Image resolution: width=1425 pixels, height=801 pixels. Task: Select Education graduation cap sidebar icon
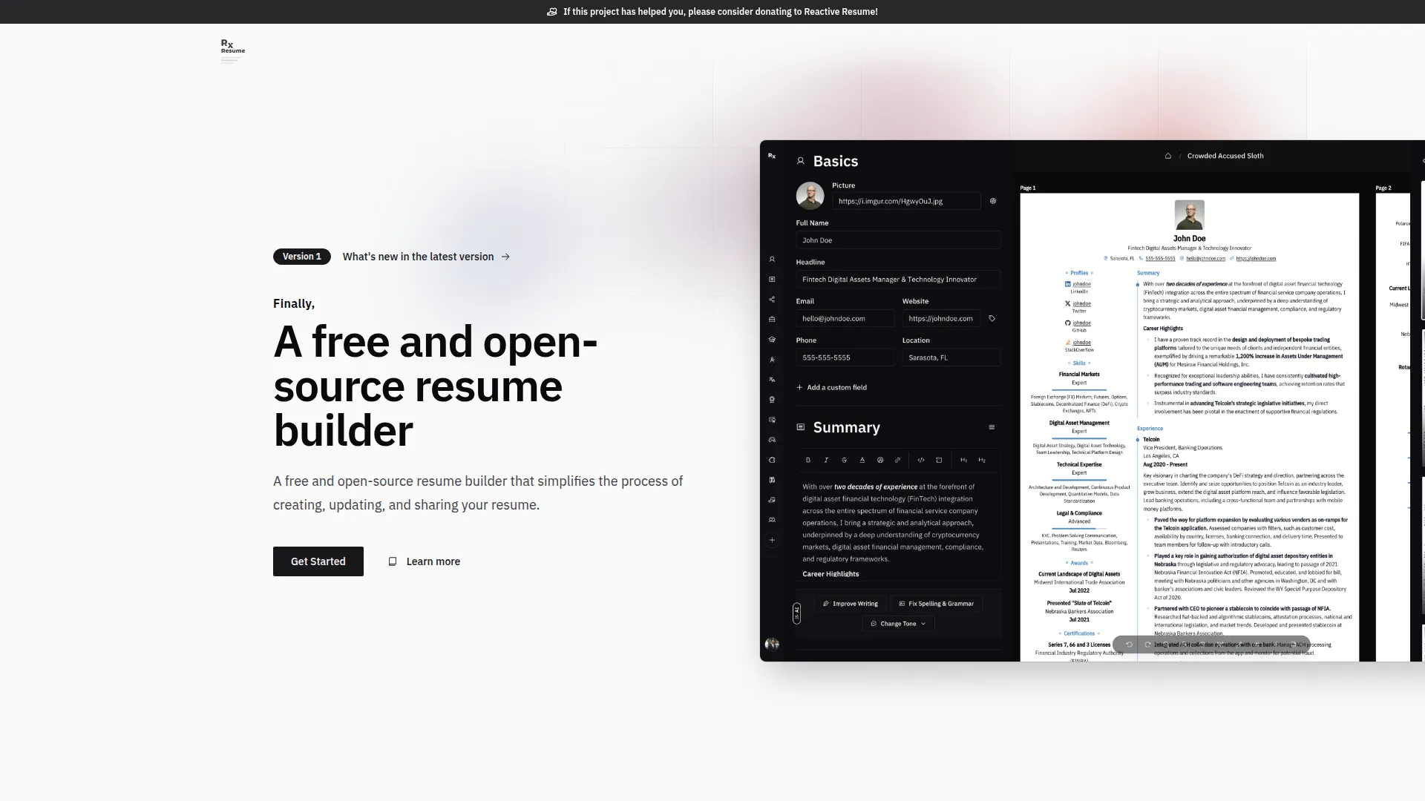pyautogui.click(x=772, y=340)
